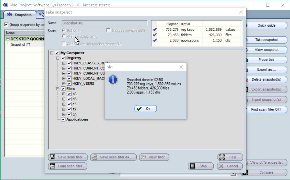
Task: Expand the g:\ drive node
Action: coord(64,114)
